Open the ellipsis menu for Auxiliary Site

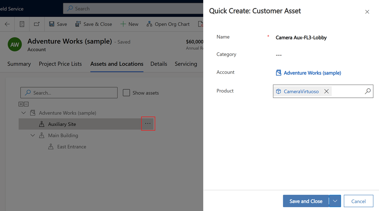(x=148, y=123)
